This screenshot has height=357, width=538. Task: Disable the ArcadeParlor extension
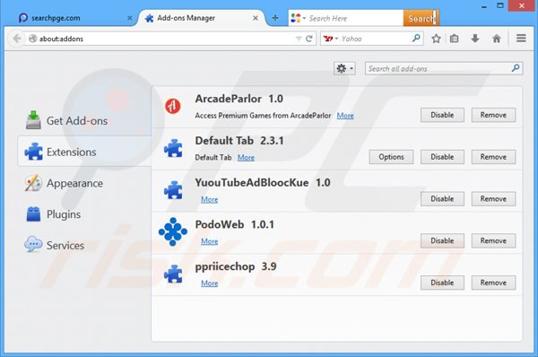pos(442,115)
